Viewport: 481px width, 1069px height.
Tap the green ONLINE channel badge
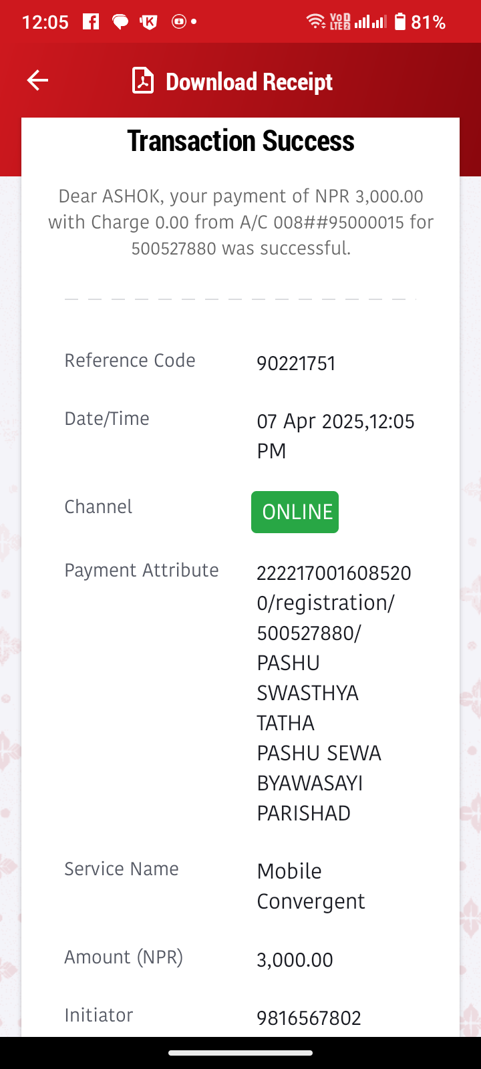point(295,512)
